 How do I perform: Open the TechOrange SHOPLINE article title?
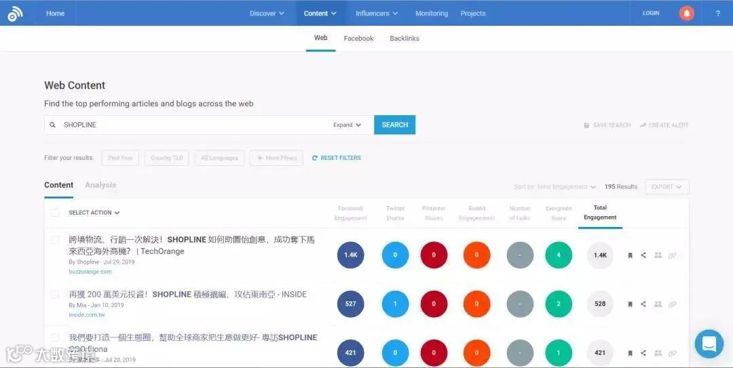[x=191, y=245]
